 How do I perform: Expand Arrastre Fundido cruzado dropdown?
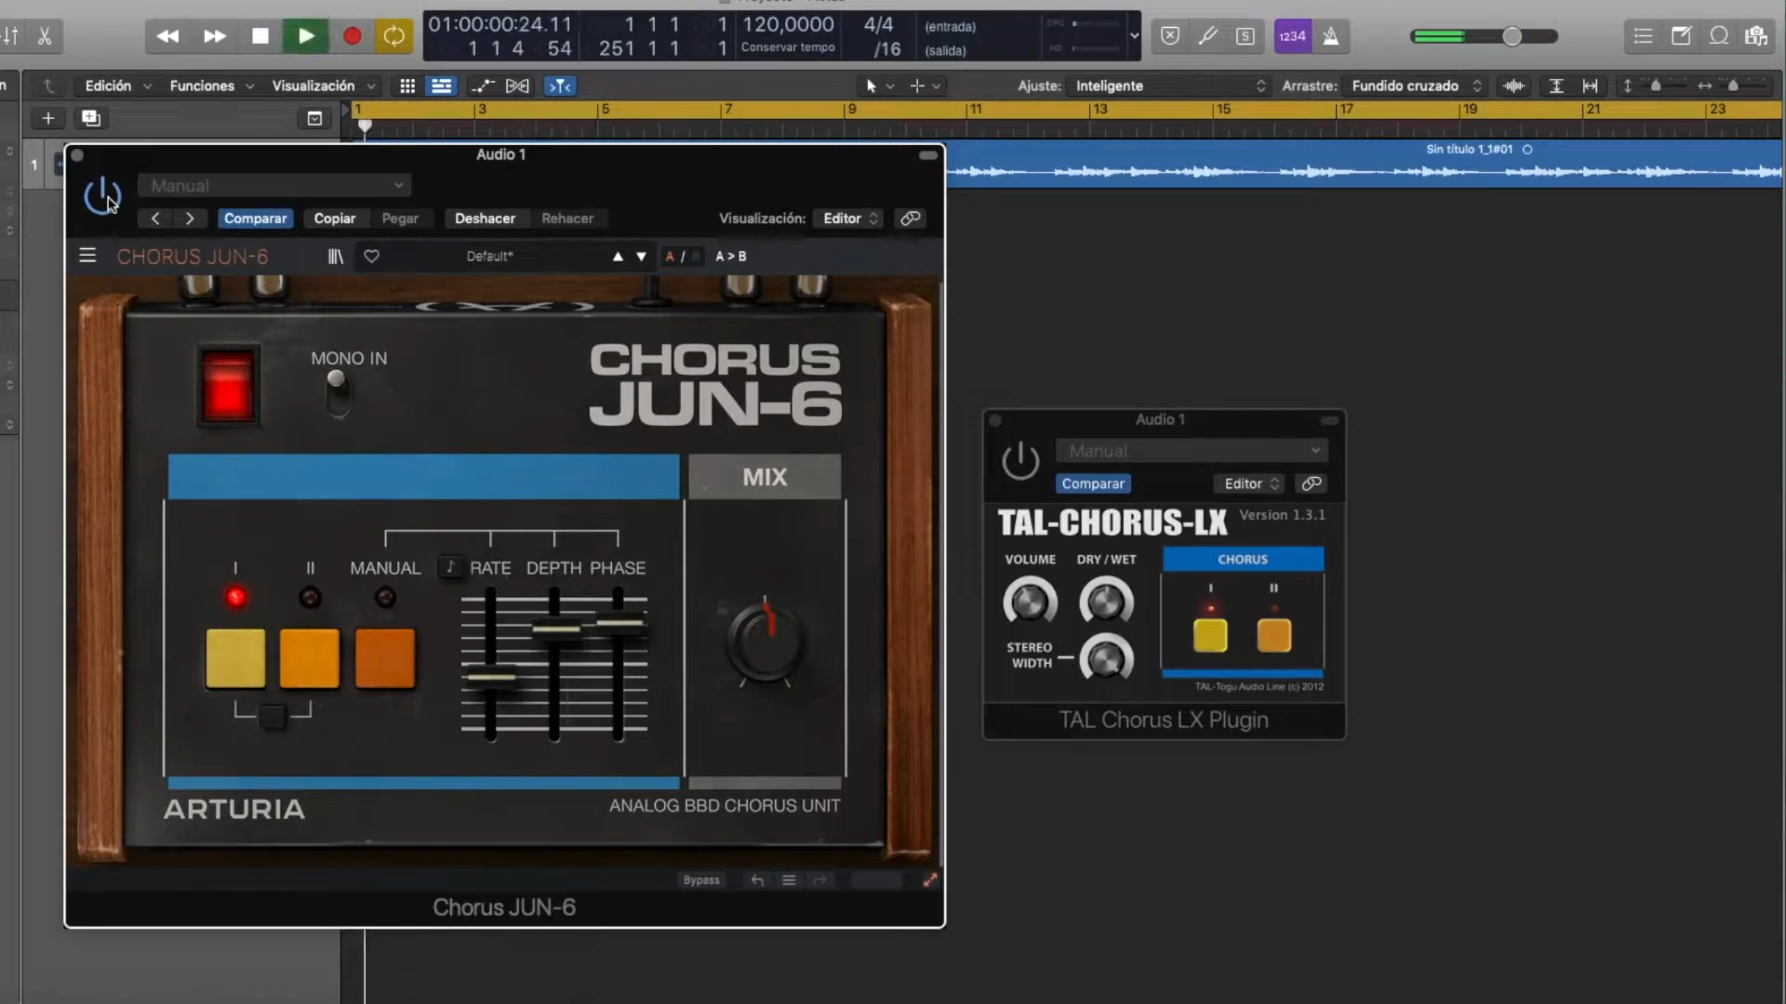(x=1415, y=86)
